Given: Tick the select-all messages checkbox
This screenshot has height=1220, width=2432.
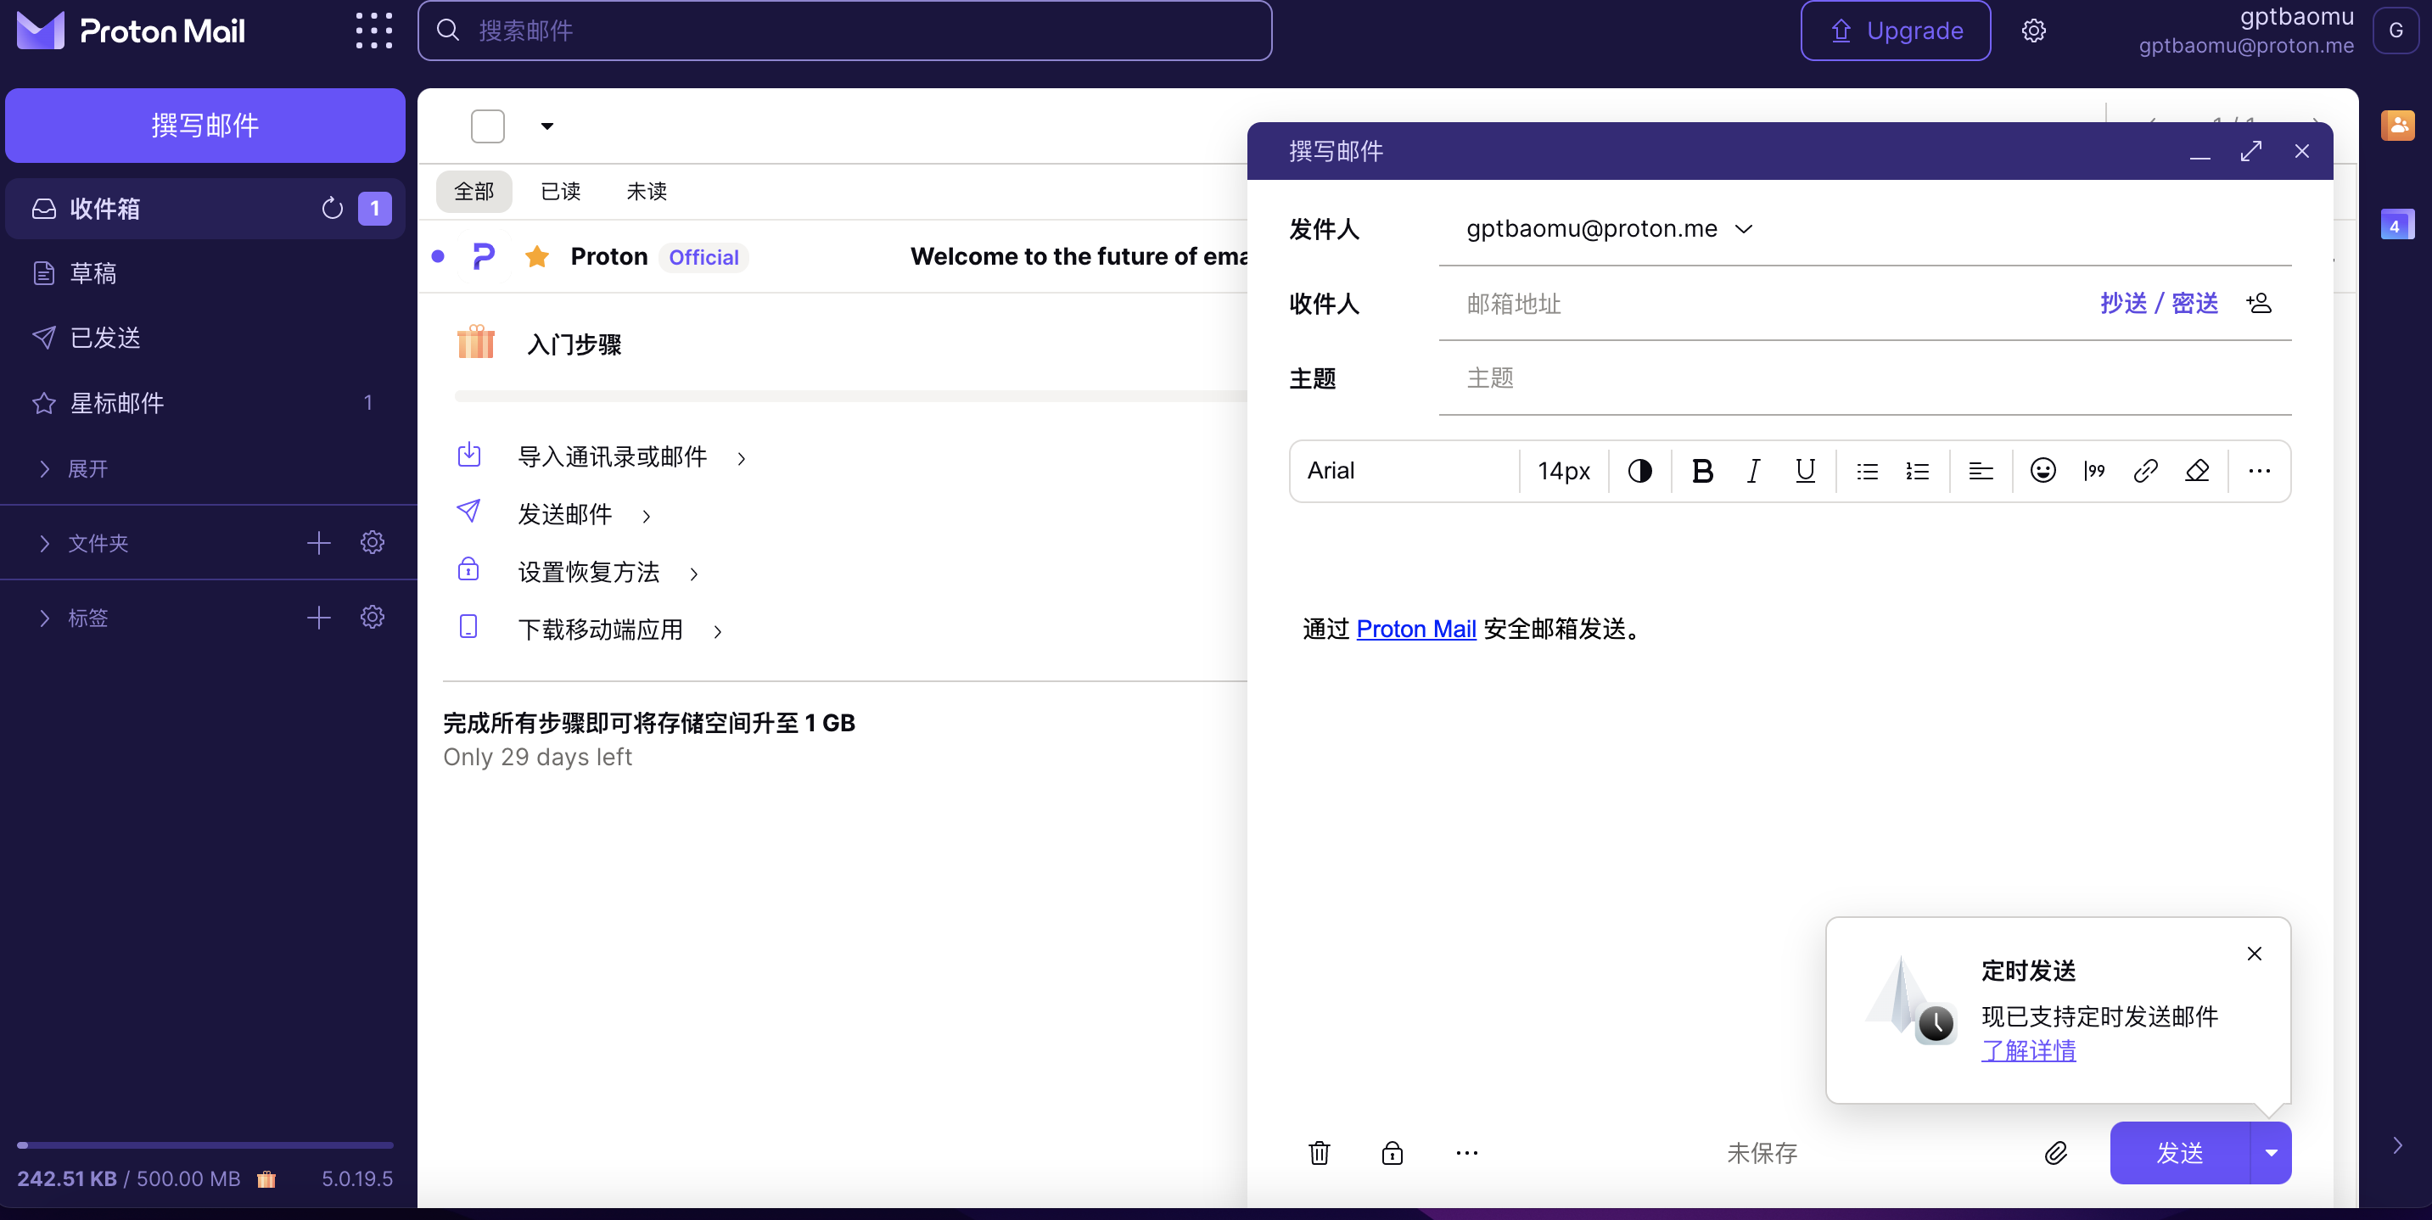Looking at the screenshot, I should coord(487,126).
